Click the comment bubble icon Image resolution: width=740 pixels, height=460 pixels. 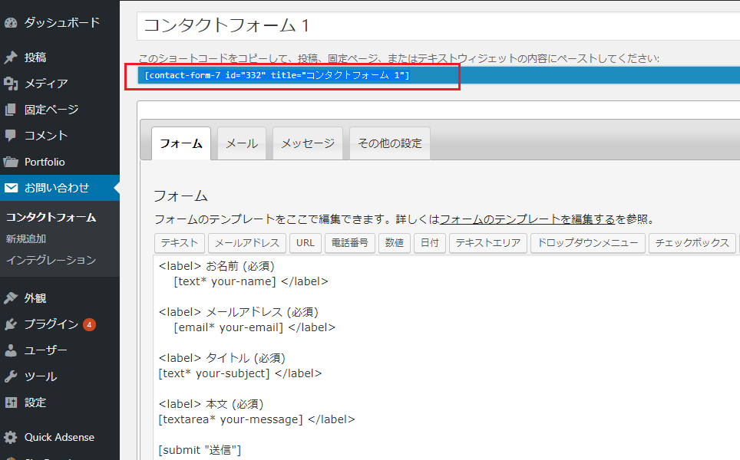[11, 136]
